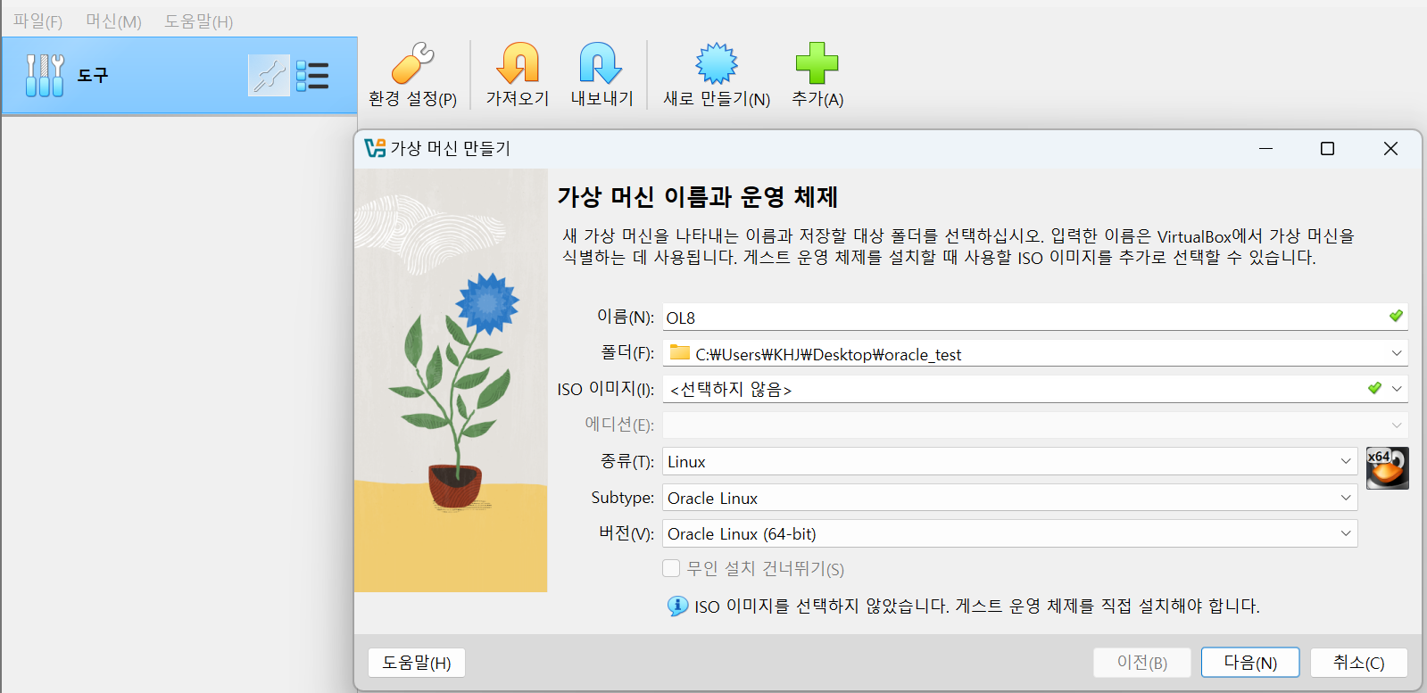Click the pin tool icon beside 도구
1427x693 pixels.
[269, 75]
